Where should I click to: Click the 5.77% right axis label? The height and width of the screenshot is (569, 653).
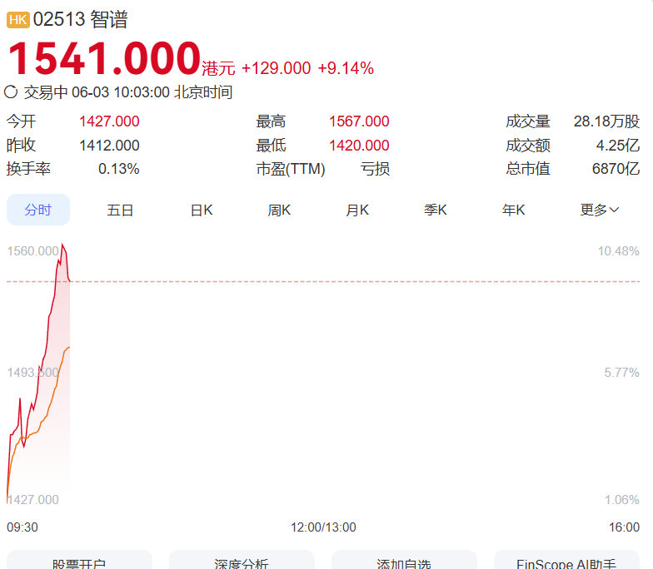tap(621, 373)
